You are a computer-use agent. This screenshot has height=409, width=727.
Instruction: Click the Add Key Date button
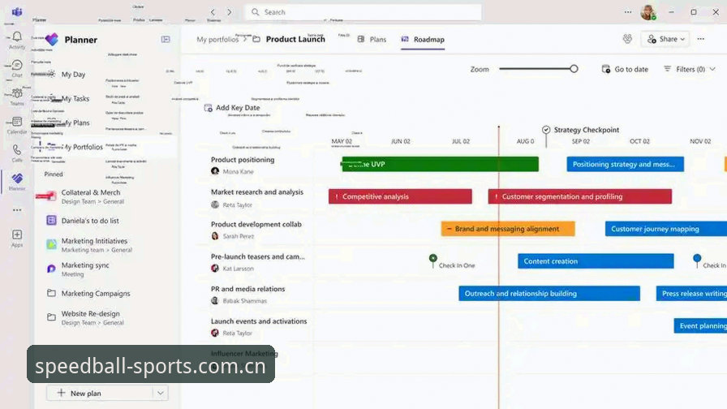pos(232,108)
